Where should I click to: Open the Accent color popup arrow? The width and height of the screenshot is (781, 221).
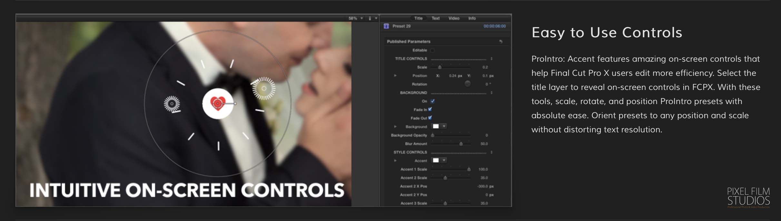tap(444, 160)
